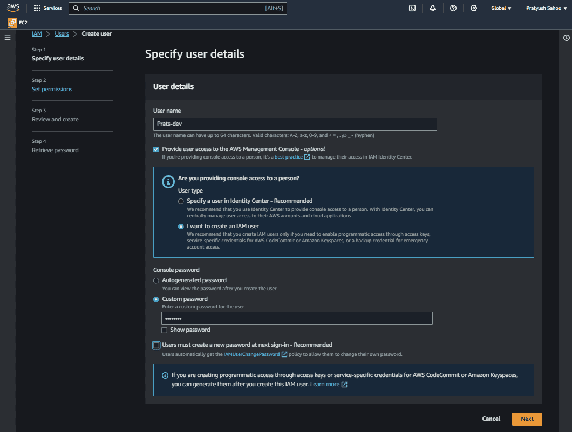Open the Services grid menu
Viewport: 572px width, 432px height.
47,8
